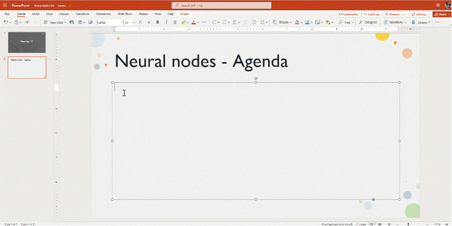Image resolution: width=452 pixels, height=226 pixels.
Task: Open the Shapes dropdown gallery
Action: (282, 23)
